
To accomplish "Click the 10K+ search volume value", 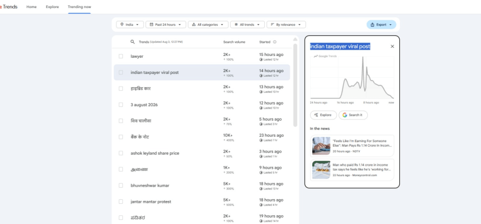I will [228, 135].
